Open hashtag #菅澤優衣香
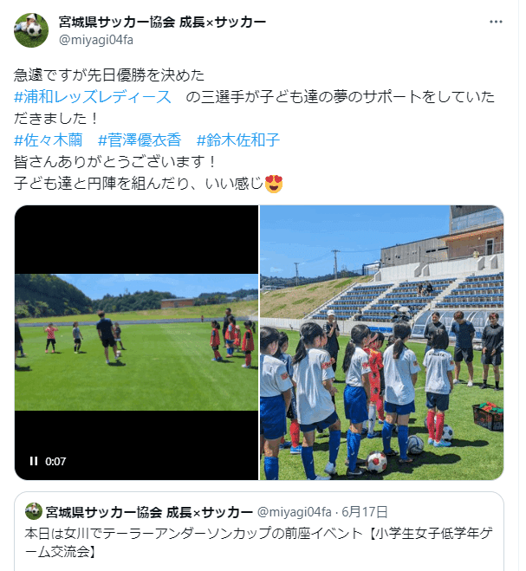Viewport: 526px width, 571px height. (x=140, y=140)
